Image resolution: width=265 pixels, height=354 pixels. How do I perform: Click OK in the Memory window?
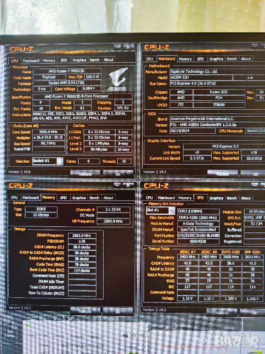pyautogui.click(x=118, y=312)
